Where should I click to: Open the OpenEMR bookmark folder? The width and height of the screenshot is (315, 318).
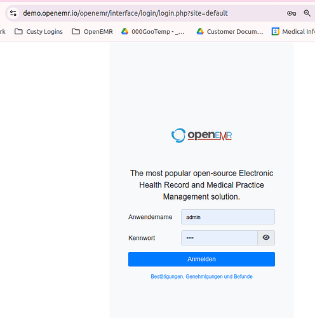pyautogui.click(x=92, y=32)
